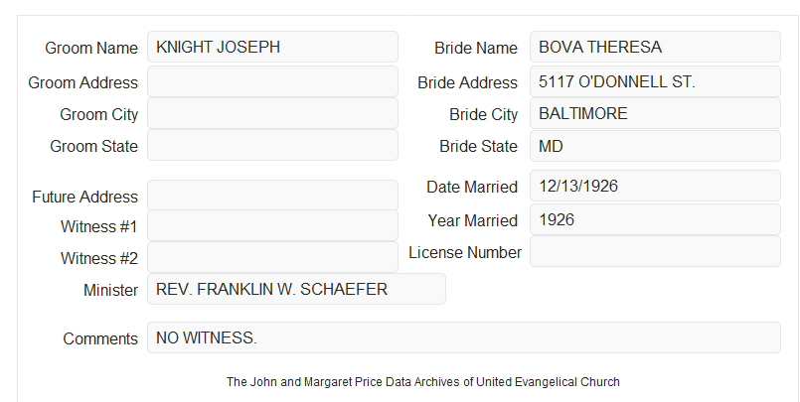Screen dimensions: 800x402
Task: Click the Groom Name field
Action: coord(272,47)
